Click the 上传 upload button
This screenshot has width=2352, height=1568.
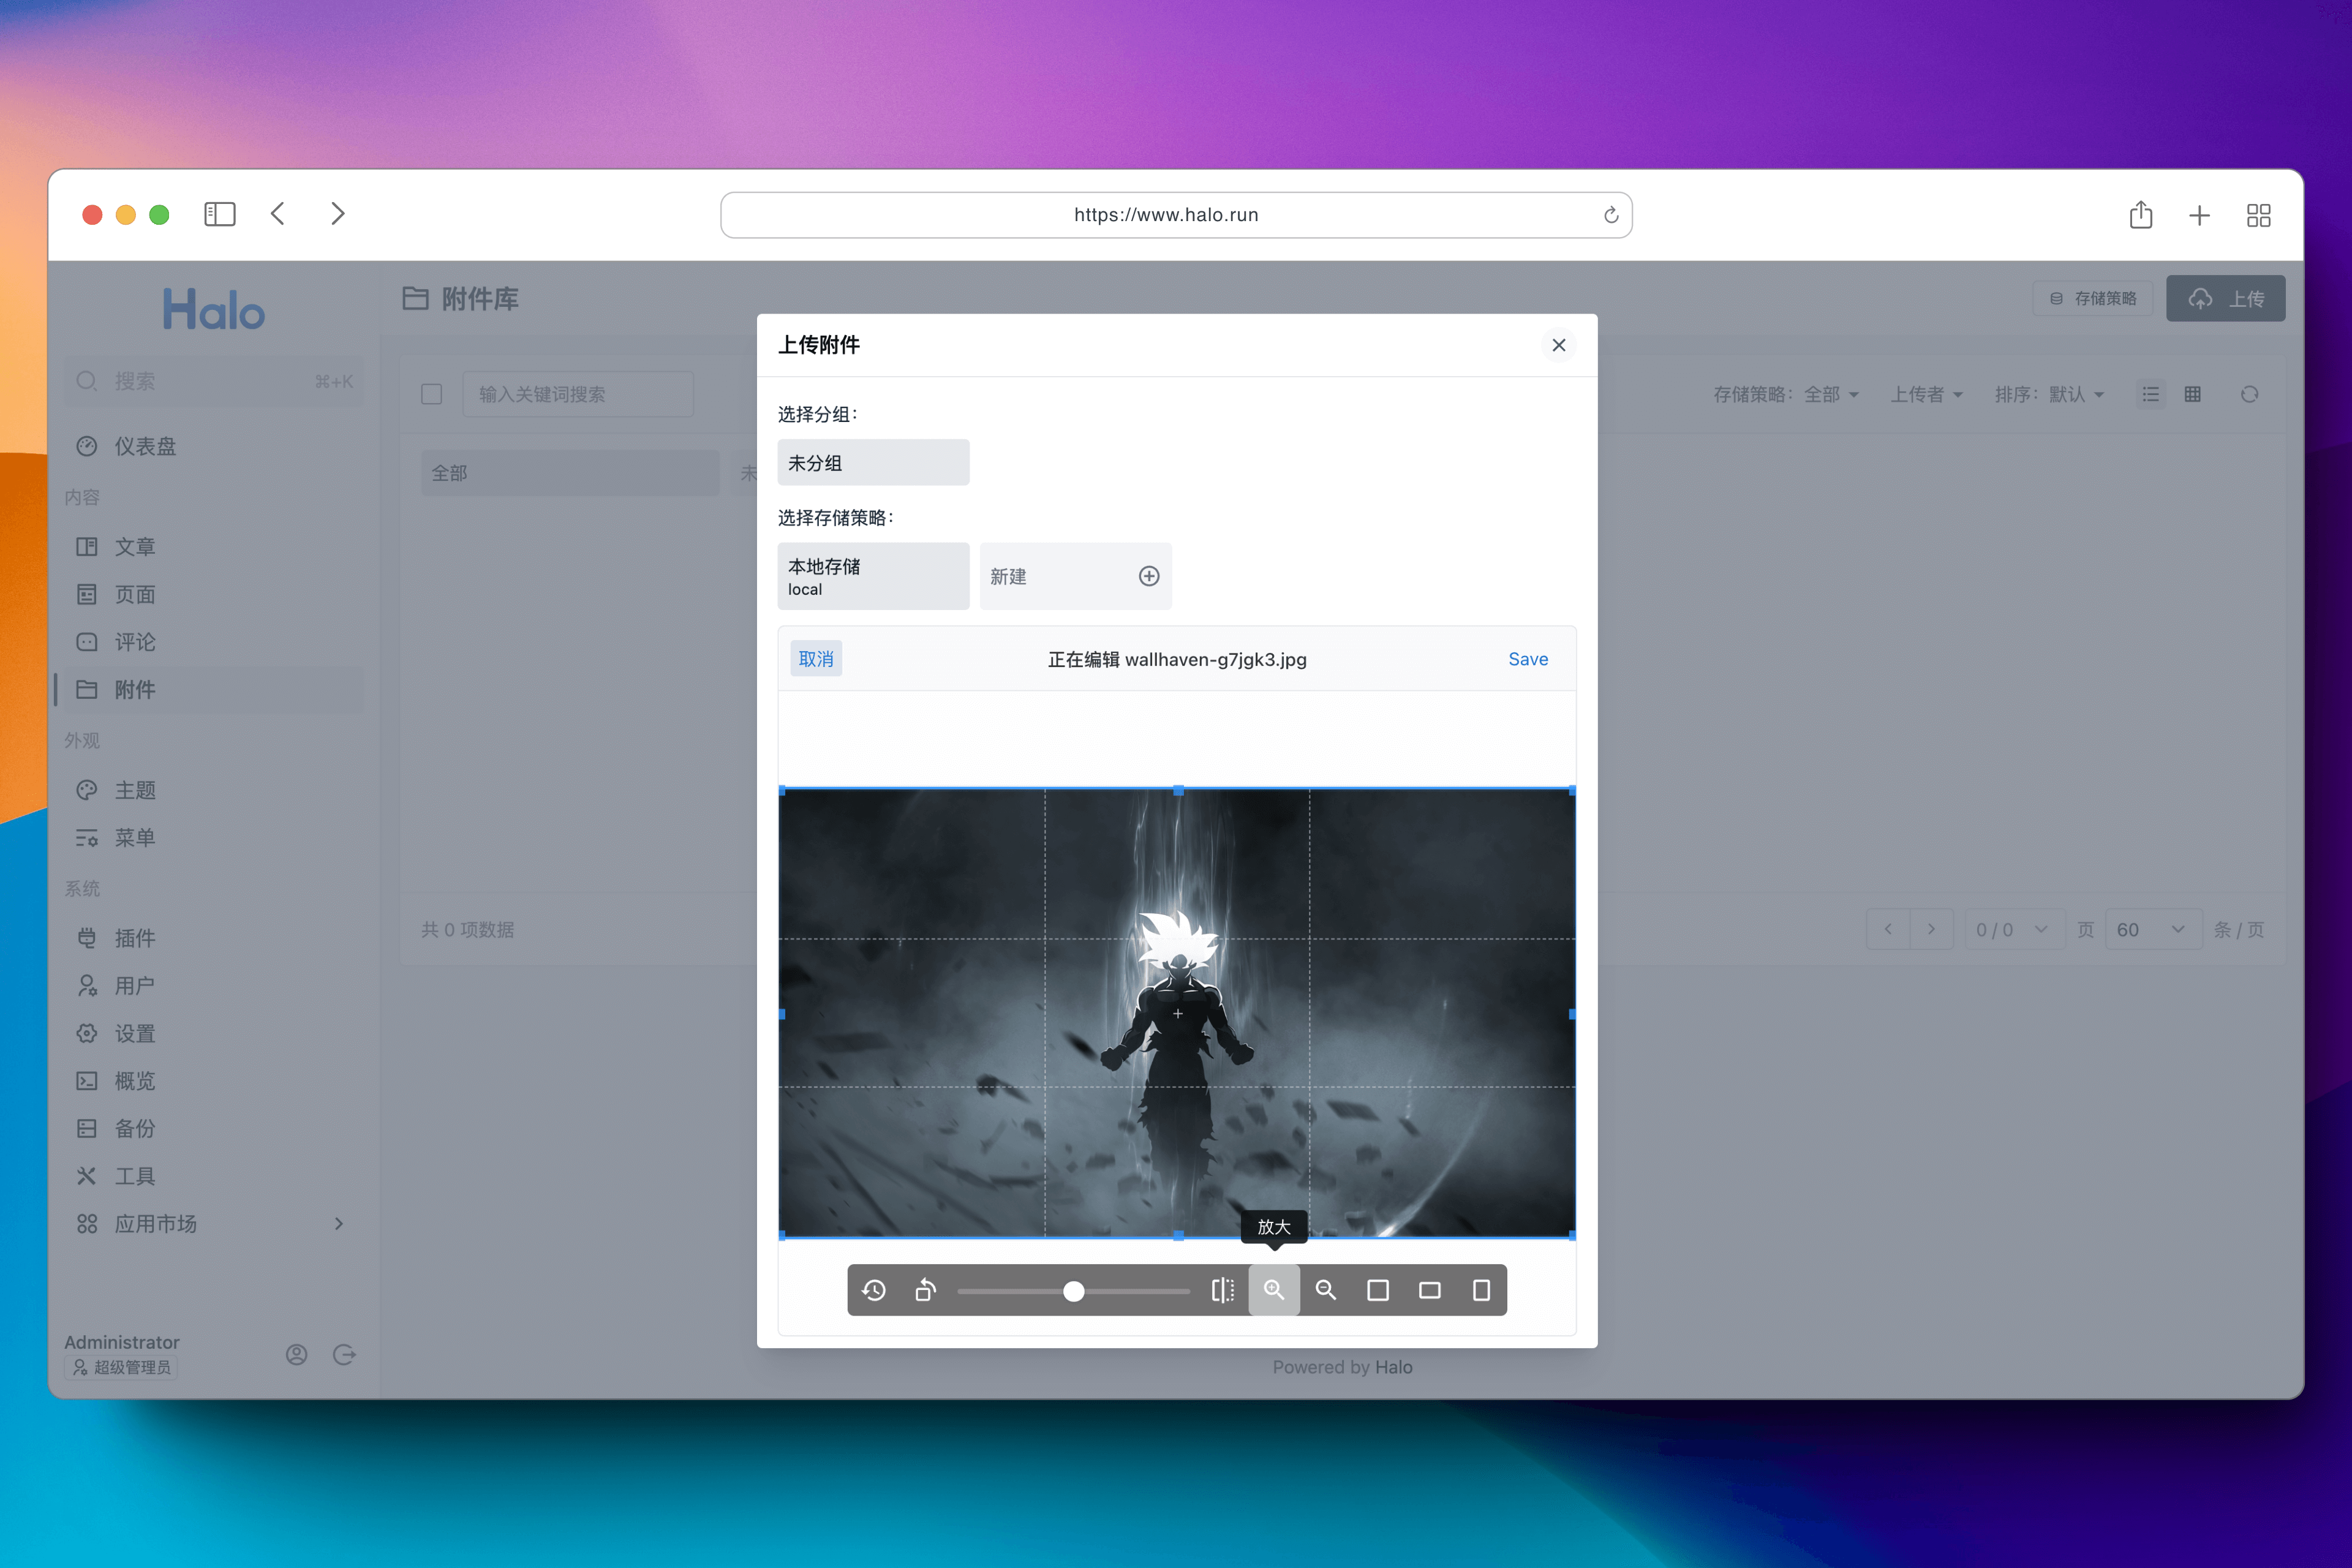[x=2226, y=298]
